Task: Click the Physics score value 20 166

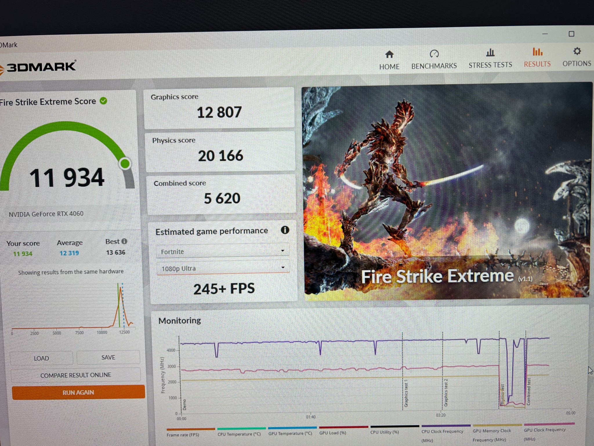Action: [220, 156]
